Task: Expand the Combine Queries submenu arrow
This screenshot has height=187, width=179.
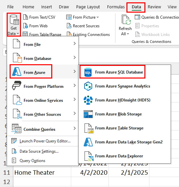Action: click(x=75, y=128)
